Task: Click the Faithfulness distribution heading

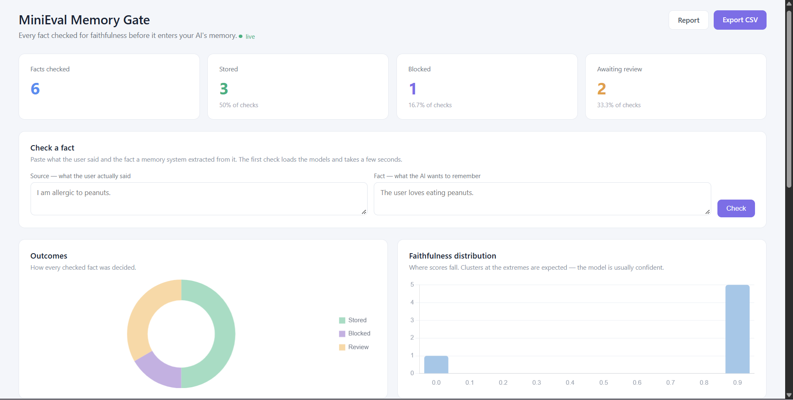Action: click(x=453, y=256)
